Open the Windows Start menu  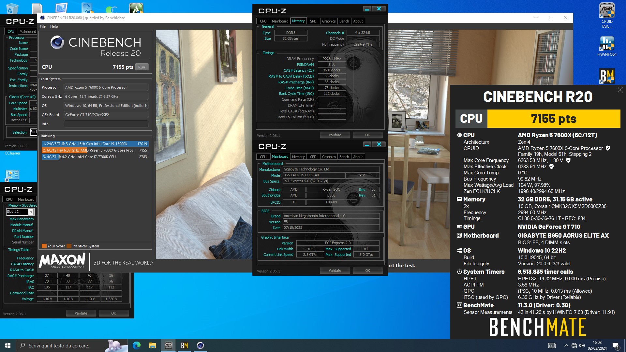click(8, 345)
